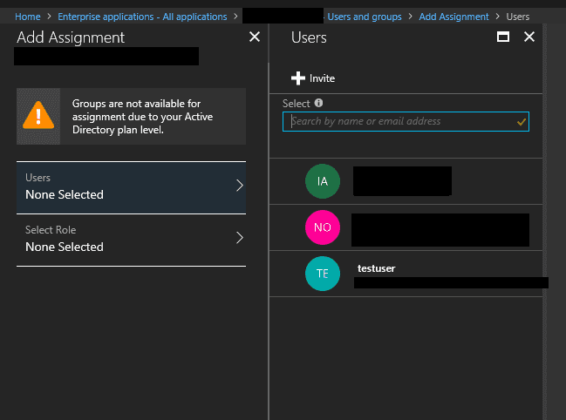Close the Add Assignment panel
Screen dimensions: 566x420
tap(255, 37)
